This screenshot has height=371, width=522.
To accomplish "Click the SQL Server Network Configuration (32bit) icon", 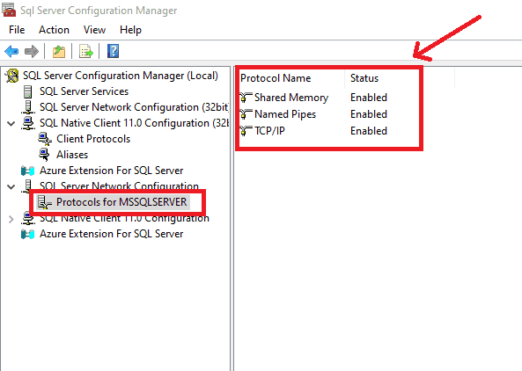I will pyautogui.click(x=28, y=107).
